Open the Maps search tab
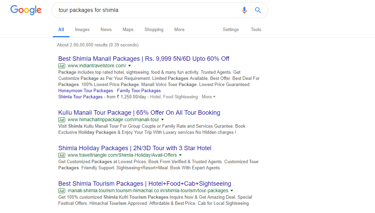 pyautogui.click(x=128, y=30)
